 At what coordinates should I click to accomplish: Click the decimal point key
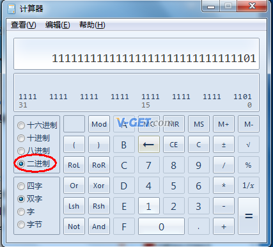[199, 227]
